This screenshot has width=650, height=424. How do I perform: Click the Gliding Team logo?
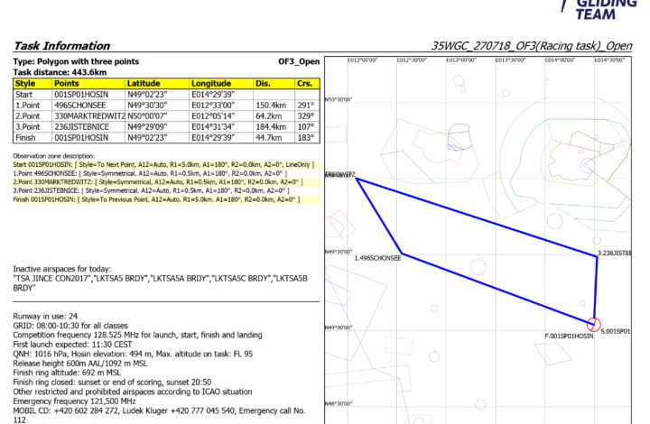(606, 11)
